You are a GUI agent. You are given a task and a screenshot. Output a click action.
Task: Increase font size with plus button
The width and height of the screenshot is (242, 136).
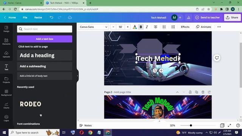(128, 27)
